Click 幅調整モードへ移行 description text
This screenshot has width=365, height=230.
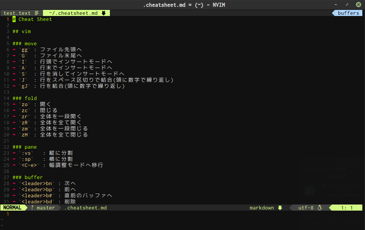tap(76, 165)
